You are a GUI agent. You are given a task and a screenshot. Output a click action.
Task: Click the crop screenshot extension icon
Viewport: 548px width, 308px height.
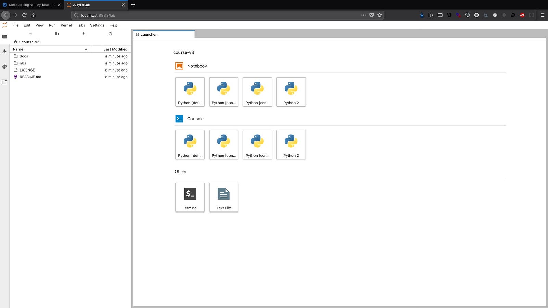(486, 15)
